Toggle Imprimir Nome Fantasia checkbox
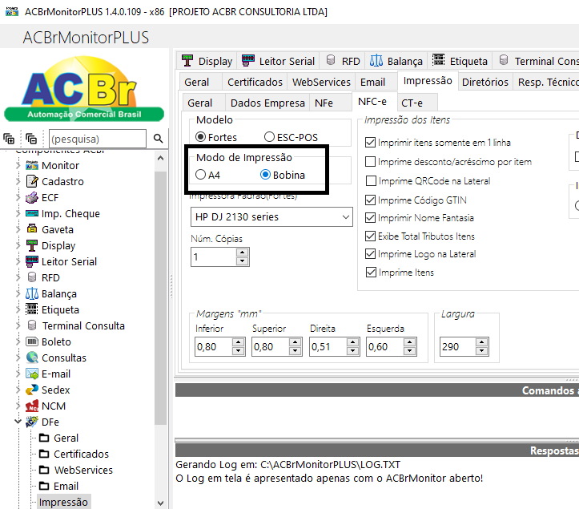 click(x=370, y=218)
